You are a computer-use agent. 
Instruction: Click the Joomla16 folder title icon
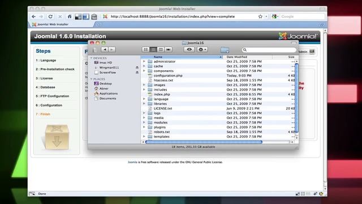(184, 43)
